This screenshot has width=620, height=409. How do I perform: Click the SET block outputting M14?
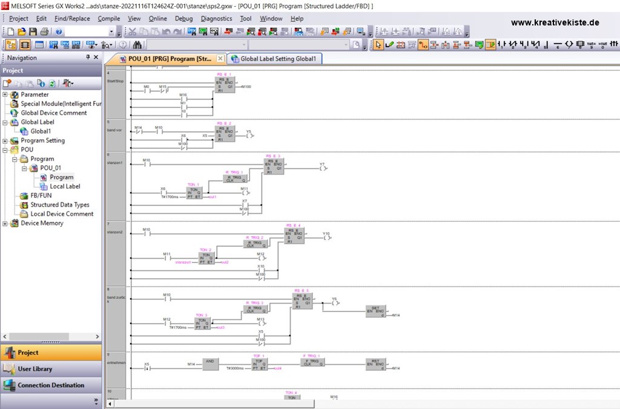pyautogui.click(x=375, y=311)
